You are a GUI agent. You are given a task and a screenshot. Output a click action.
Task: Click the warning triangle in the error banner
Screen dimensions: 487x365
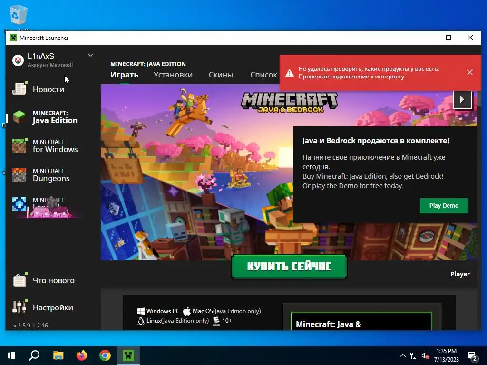pyautogui.click(x=290, y=73)
